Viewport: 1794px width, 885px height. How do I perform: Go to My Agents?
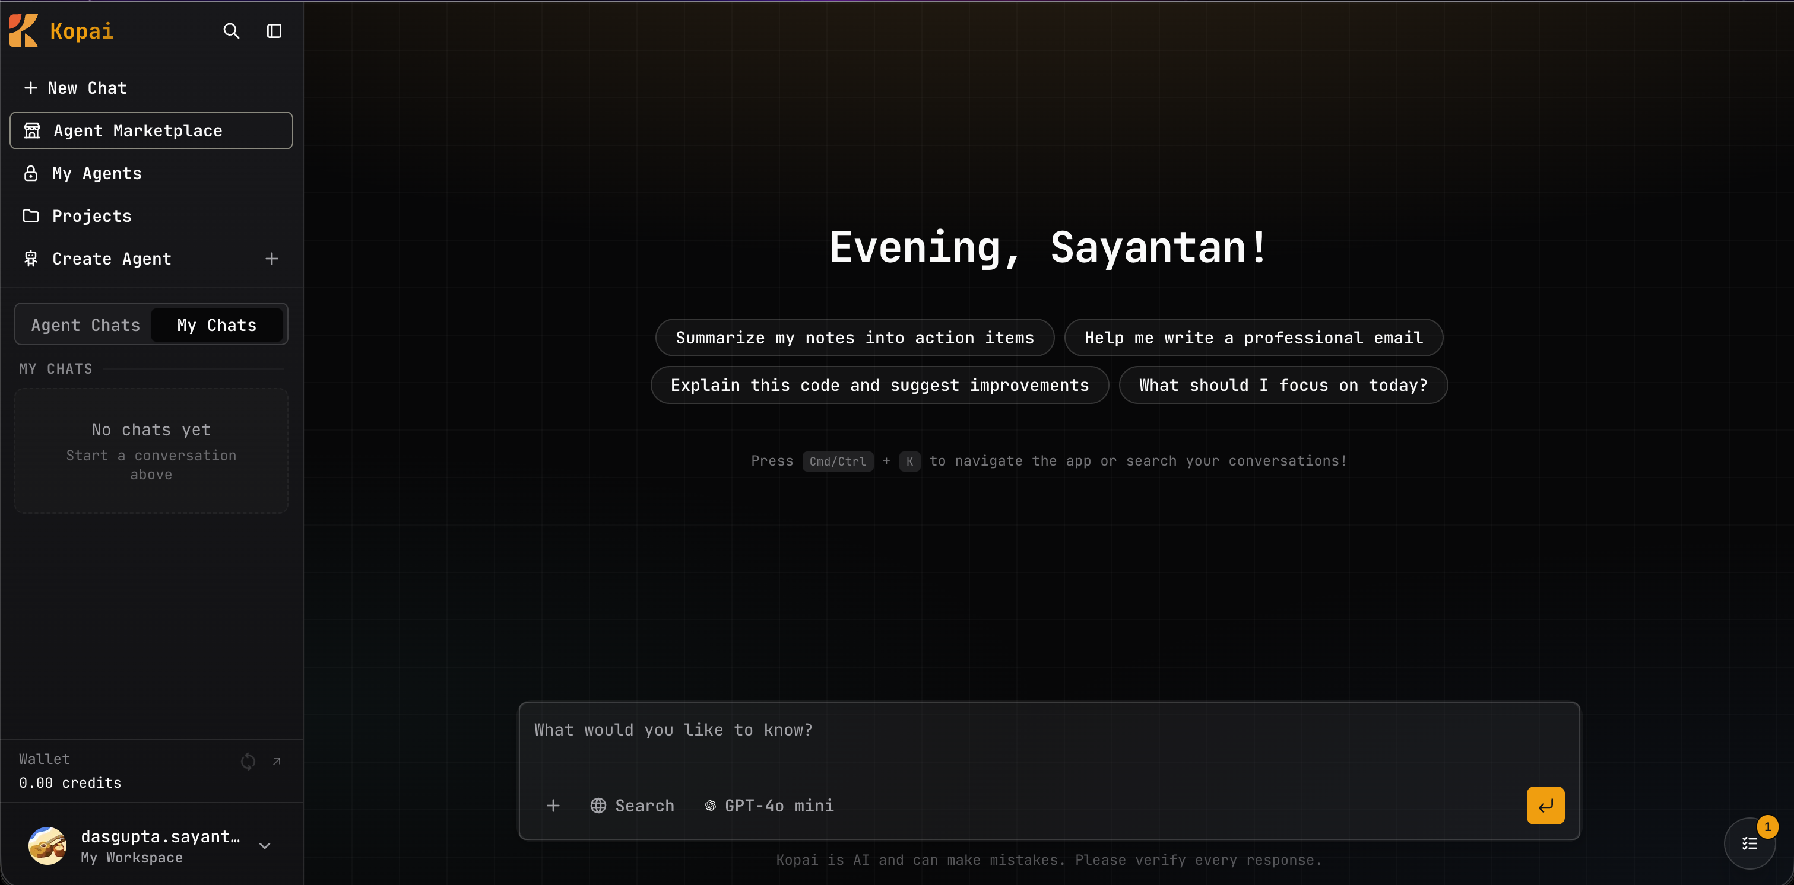click(151, 173)
